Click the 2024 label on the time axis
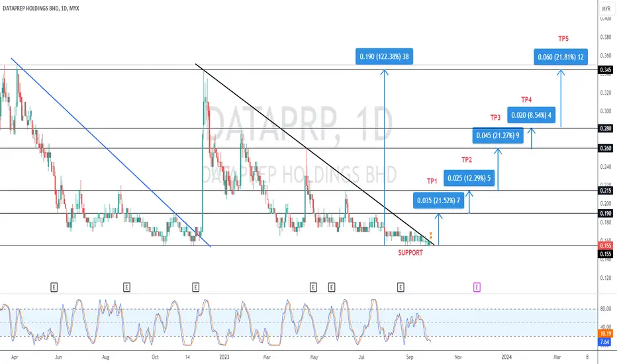The width and height of the screenshot is (617, 364). coord(506,357)
